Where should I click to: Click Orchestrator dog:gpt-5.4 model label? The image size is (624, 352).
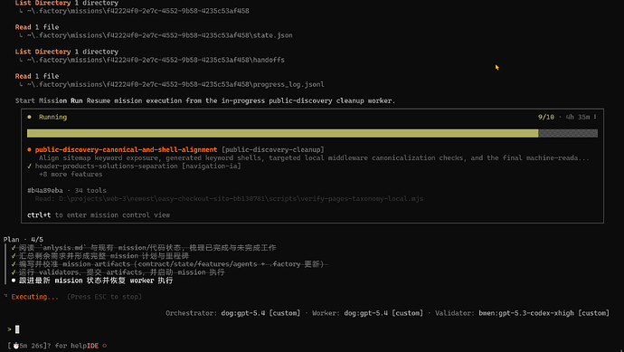click(232, 313)
